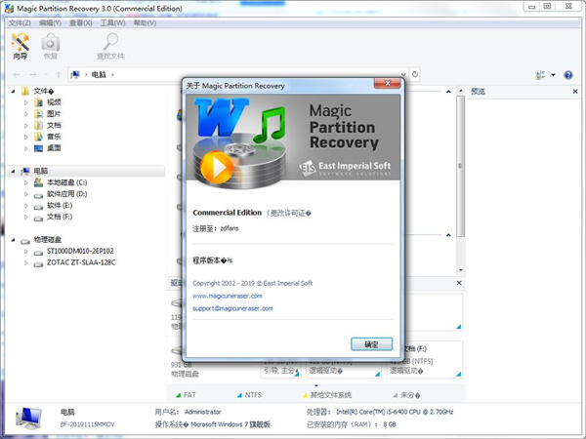
Task: Select 软件 (E:) drive
Action: pyautogui.click(x=60, y=205)
